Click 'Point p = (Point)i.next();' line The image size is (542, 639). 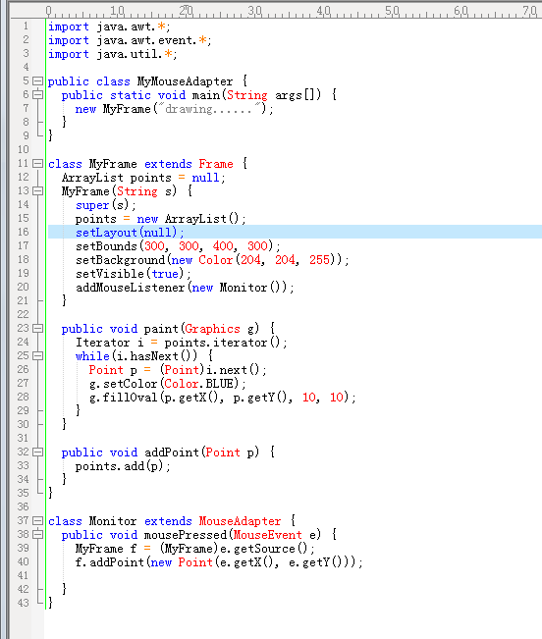(x=178, y=370)
